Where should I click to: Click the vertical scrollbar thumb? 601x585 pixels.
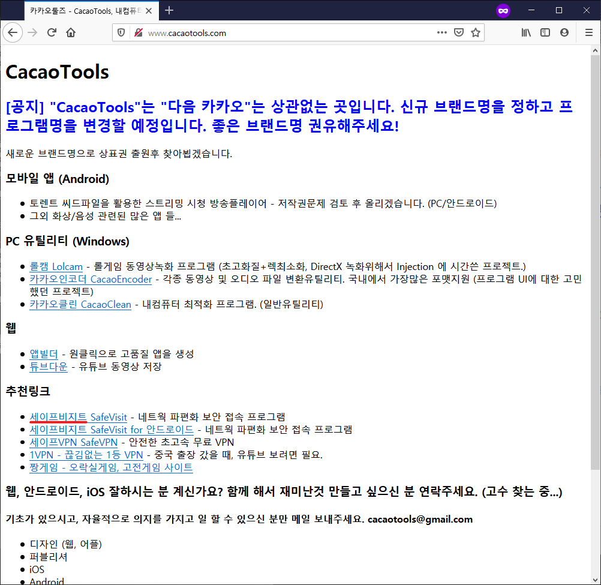tap(595, 262)
